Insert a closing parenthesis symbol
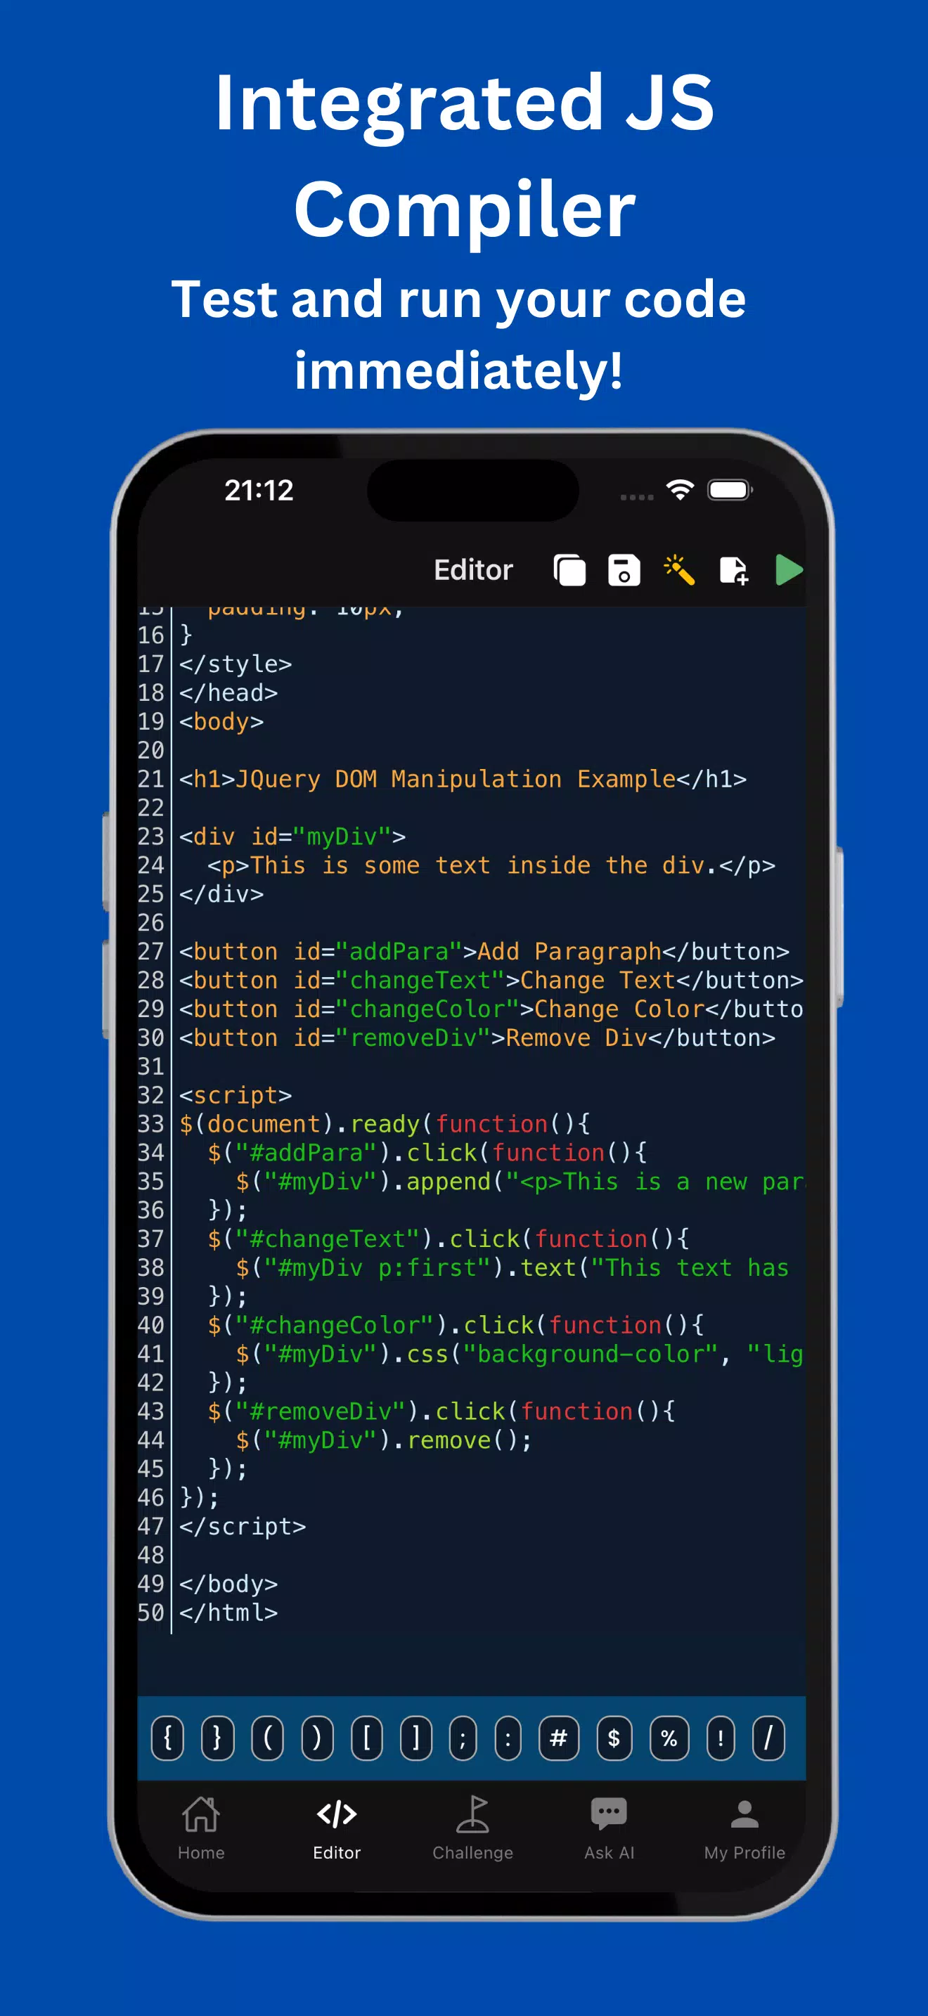 click(317, 1738)
